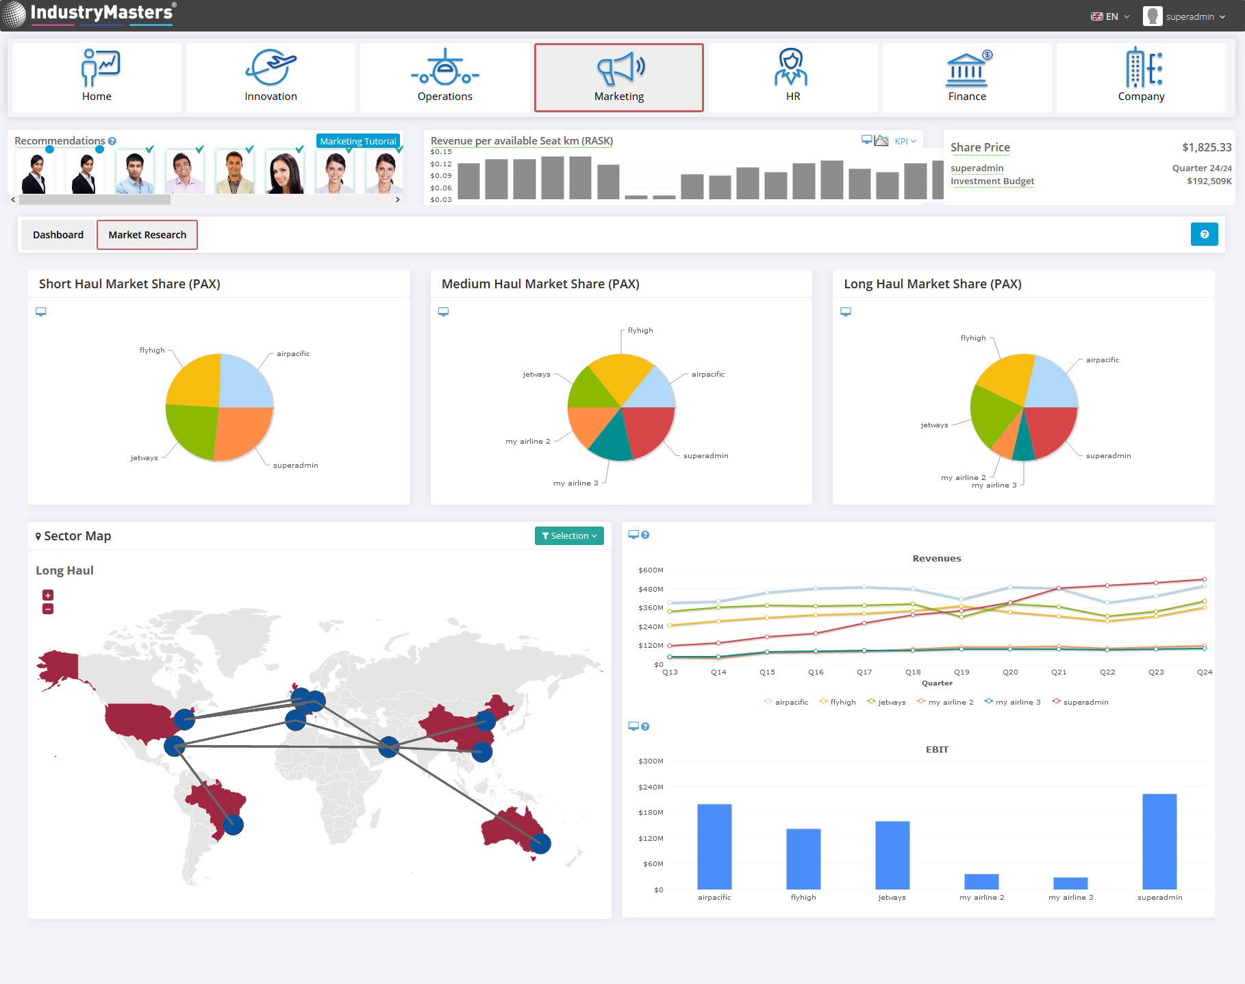Toggle the jetways series in Revenues legend
Image resolution: width=1245 pixels, height=984 pixels.
886,702
